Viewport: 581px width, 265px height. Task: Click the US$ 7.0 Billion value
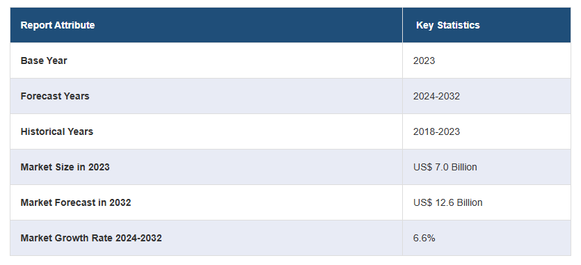point(445,167)
